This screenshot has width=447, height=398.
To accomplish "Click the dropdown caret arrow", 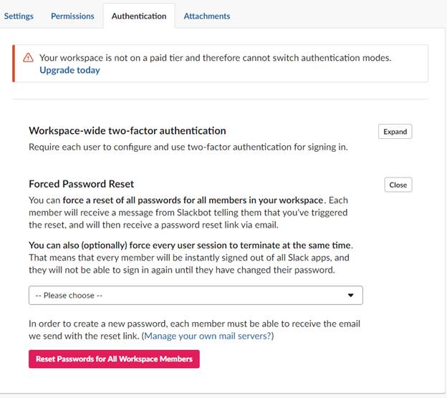I will pyautogui.click(x=350, y=296).
